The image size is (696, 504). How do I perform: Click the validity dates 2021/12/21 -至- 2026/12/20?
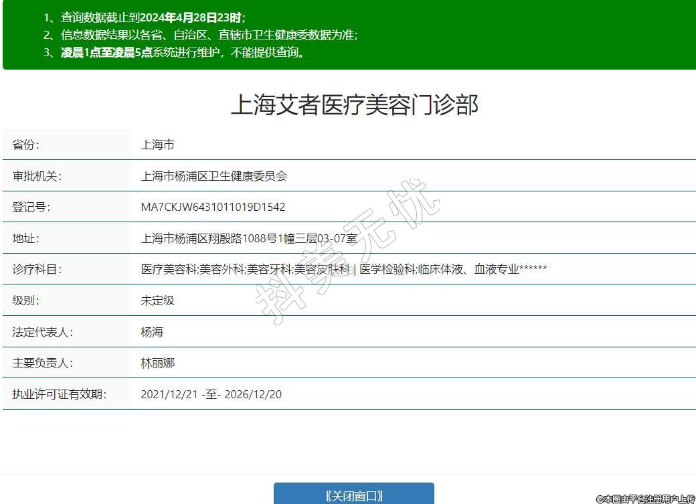point(211,394)
